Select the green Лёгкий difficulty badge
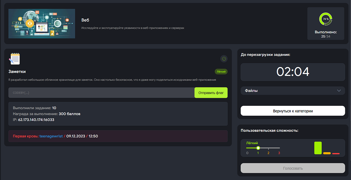The image size is (351, 180). click(x=221, y=71)
